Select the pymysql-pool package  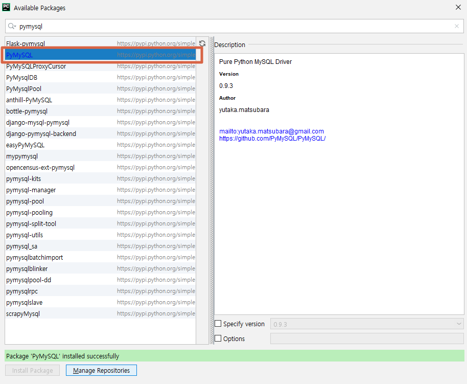(100, 201)
